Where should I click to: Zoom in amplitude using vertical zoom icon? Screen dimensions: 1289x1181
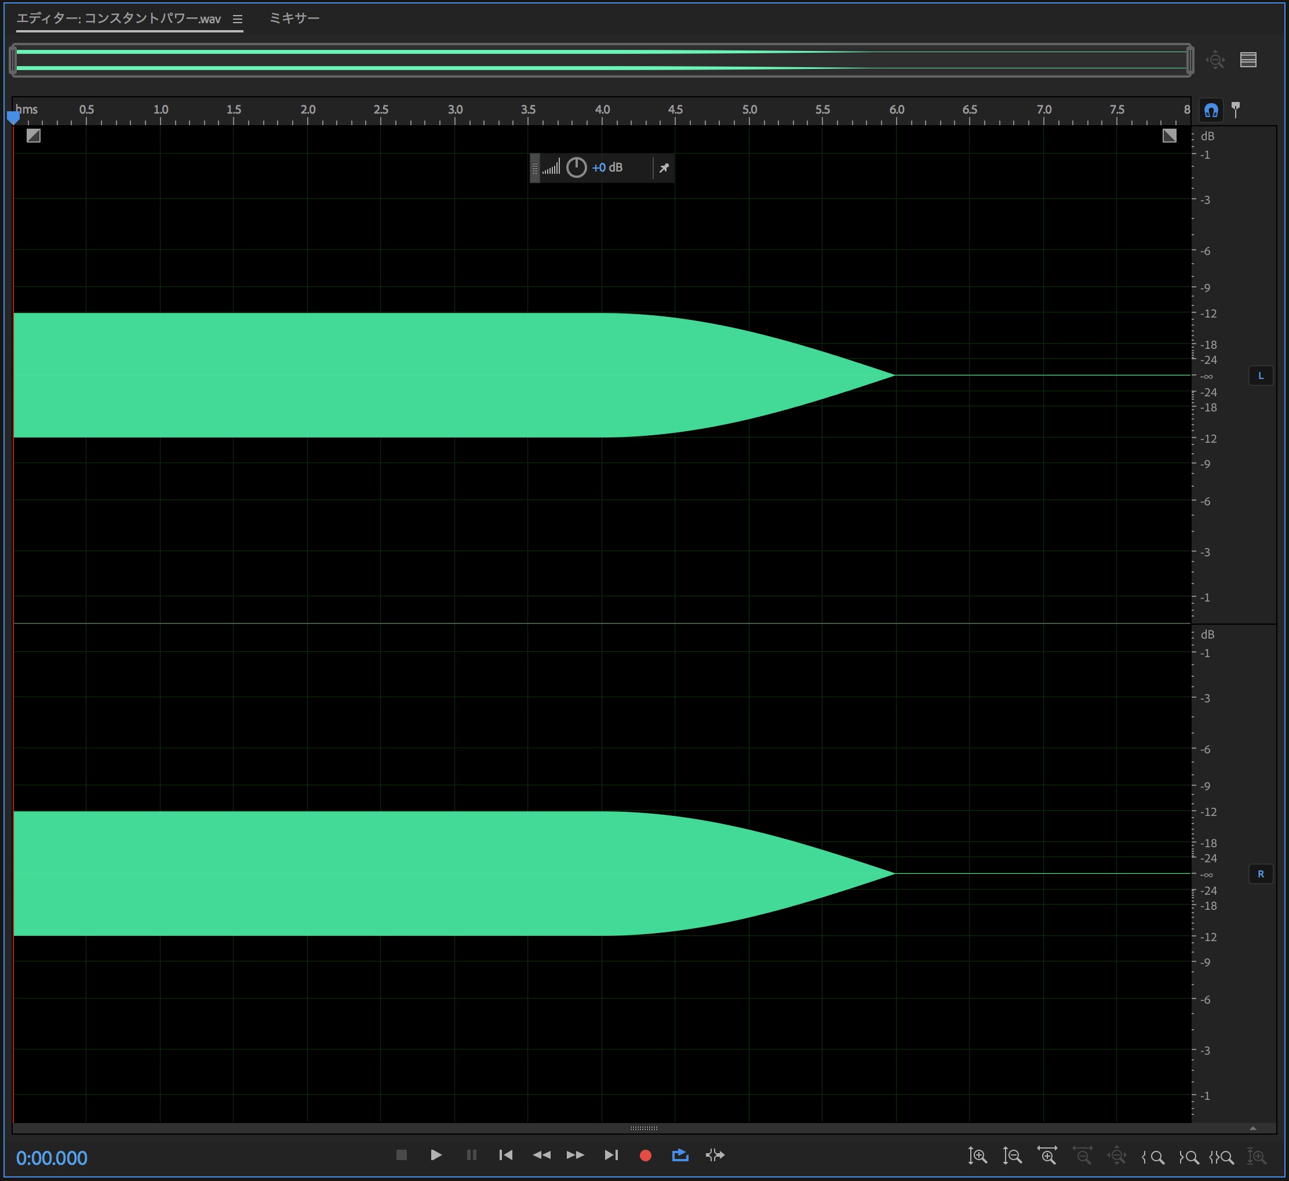coord(977,1156)
